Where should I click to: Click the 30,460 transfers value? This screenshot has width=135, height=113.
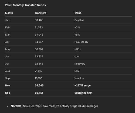(39, 20)
